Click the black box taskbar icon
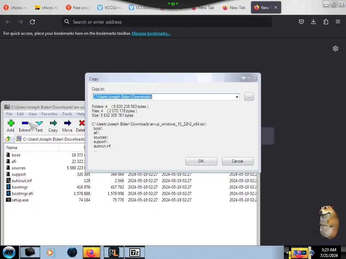Image resolution: width=346 pixels, height=259 pixels. (x=30, y=252)
